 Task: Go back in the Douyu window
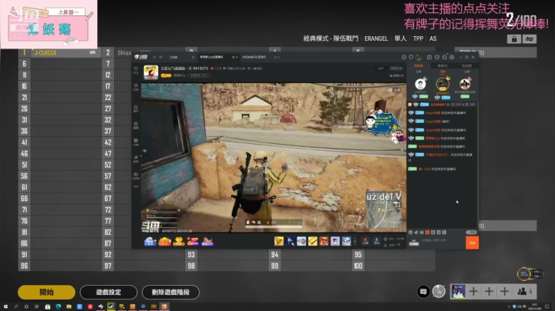tap(154, 57)
